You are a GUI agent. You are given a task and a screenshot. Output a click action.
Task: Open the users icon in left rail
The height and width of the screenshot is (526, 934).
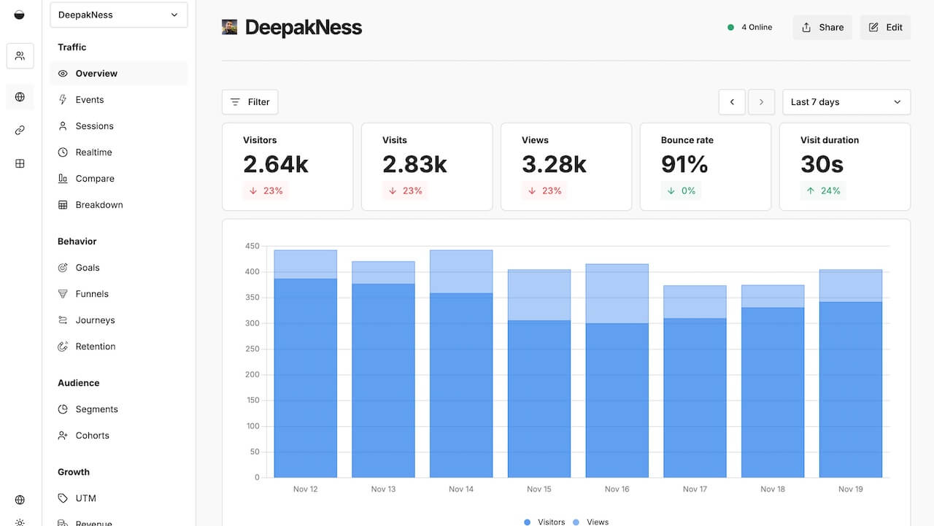coord(20,55)
